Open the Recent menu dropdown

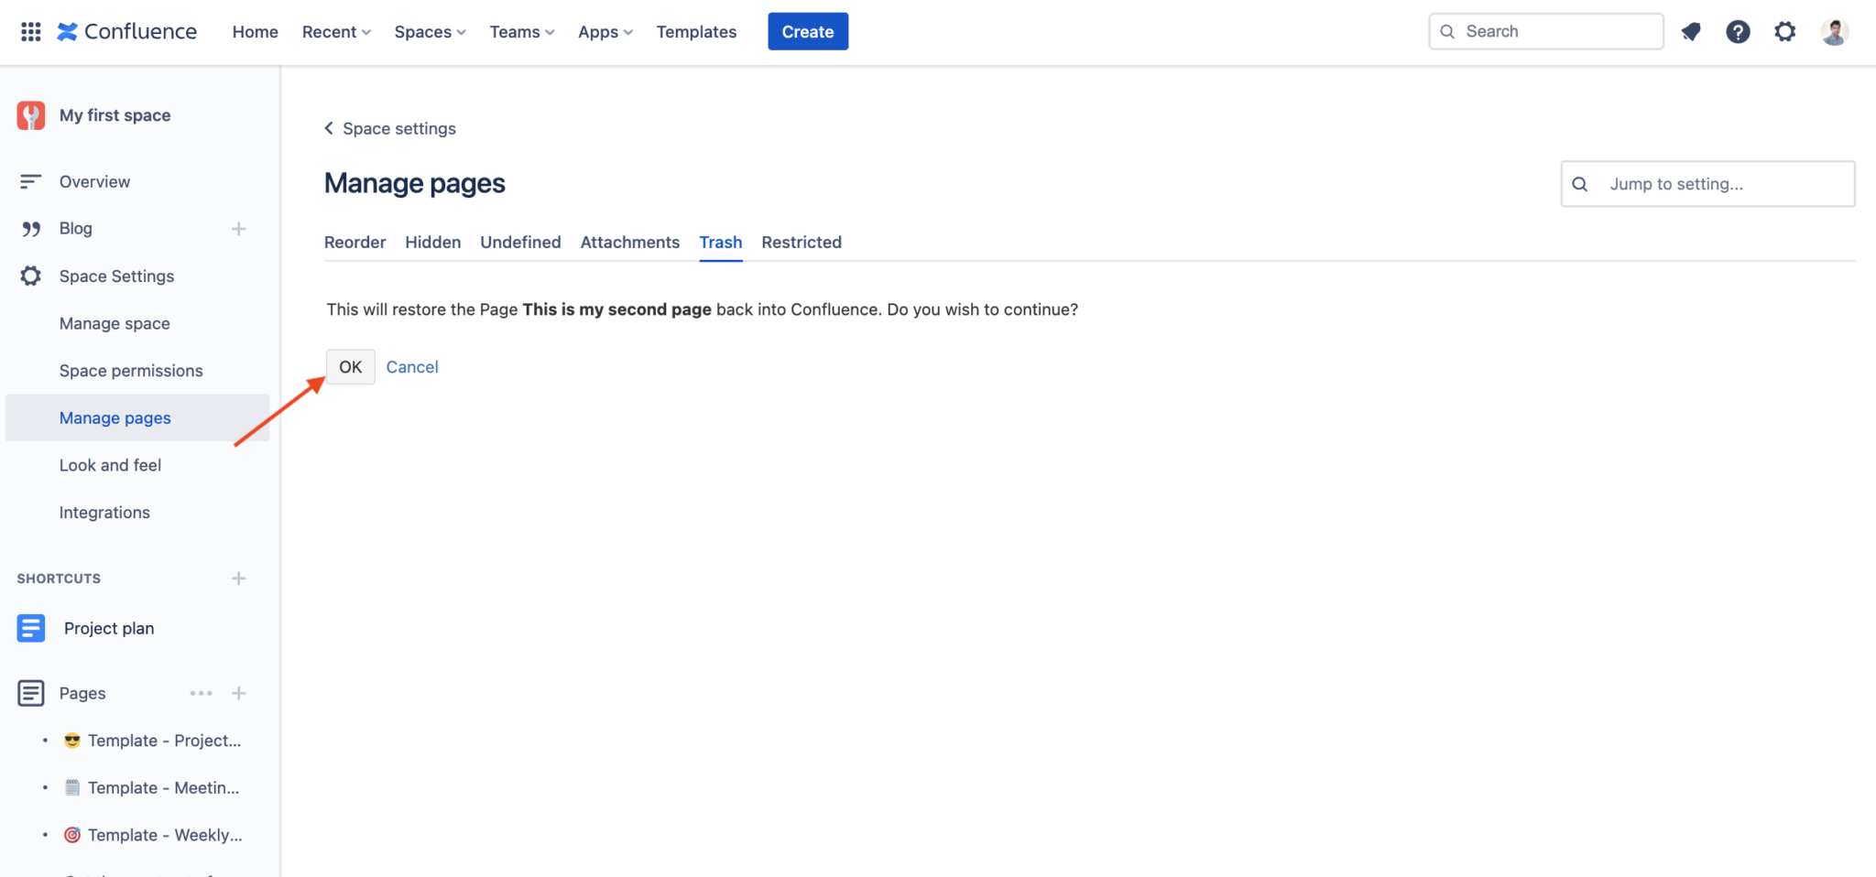335,31
